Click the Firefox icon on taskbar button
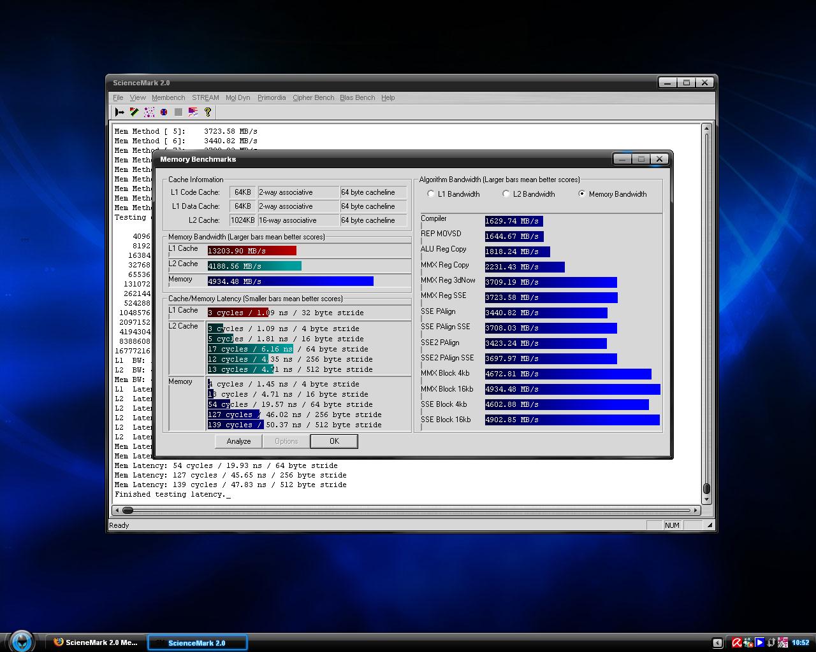816x652 pixels. click(59, 642)
